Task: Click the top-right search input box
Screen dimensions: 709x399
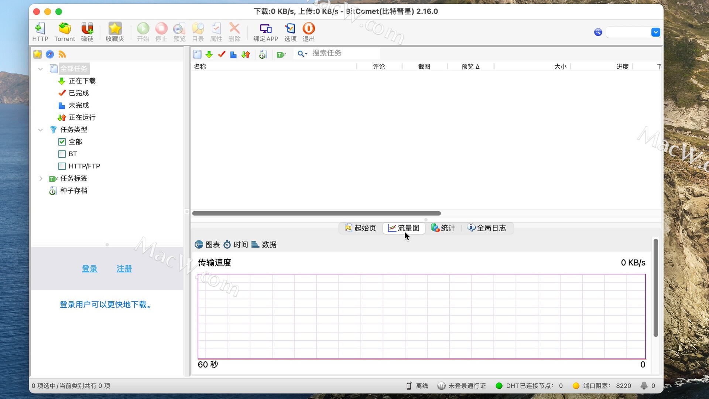Action: [628, 32]
